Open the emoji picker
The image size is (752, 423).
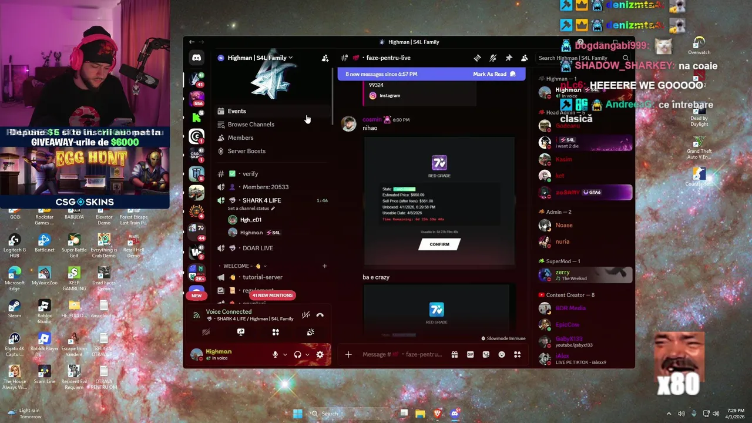(x=502, y=354)
